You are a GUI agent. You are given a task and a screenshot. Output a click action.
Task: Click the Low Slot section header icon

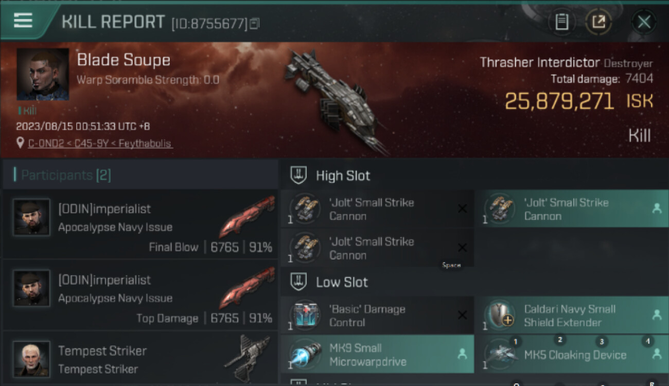click(298, 282)
